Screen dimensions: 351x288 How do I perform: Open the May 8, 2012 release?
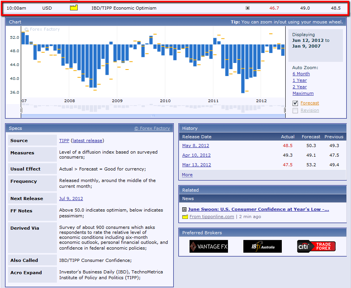(195, 146)
